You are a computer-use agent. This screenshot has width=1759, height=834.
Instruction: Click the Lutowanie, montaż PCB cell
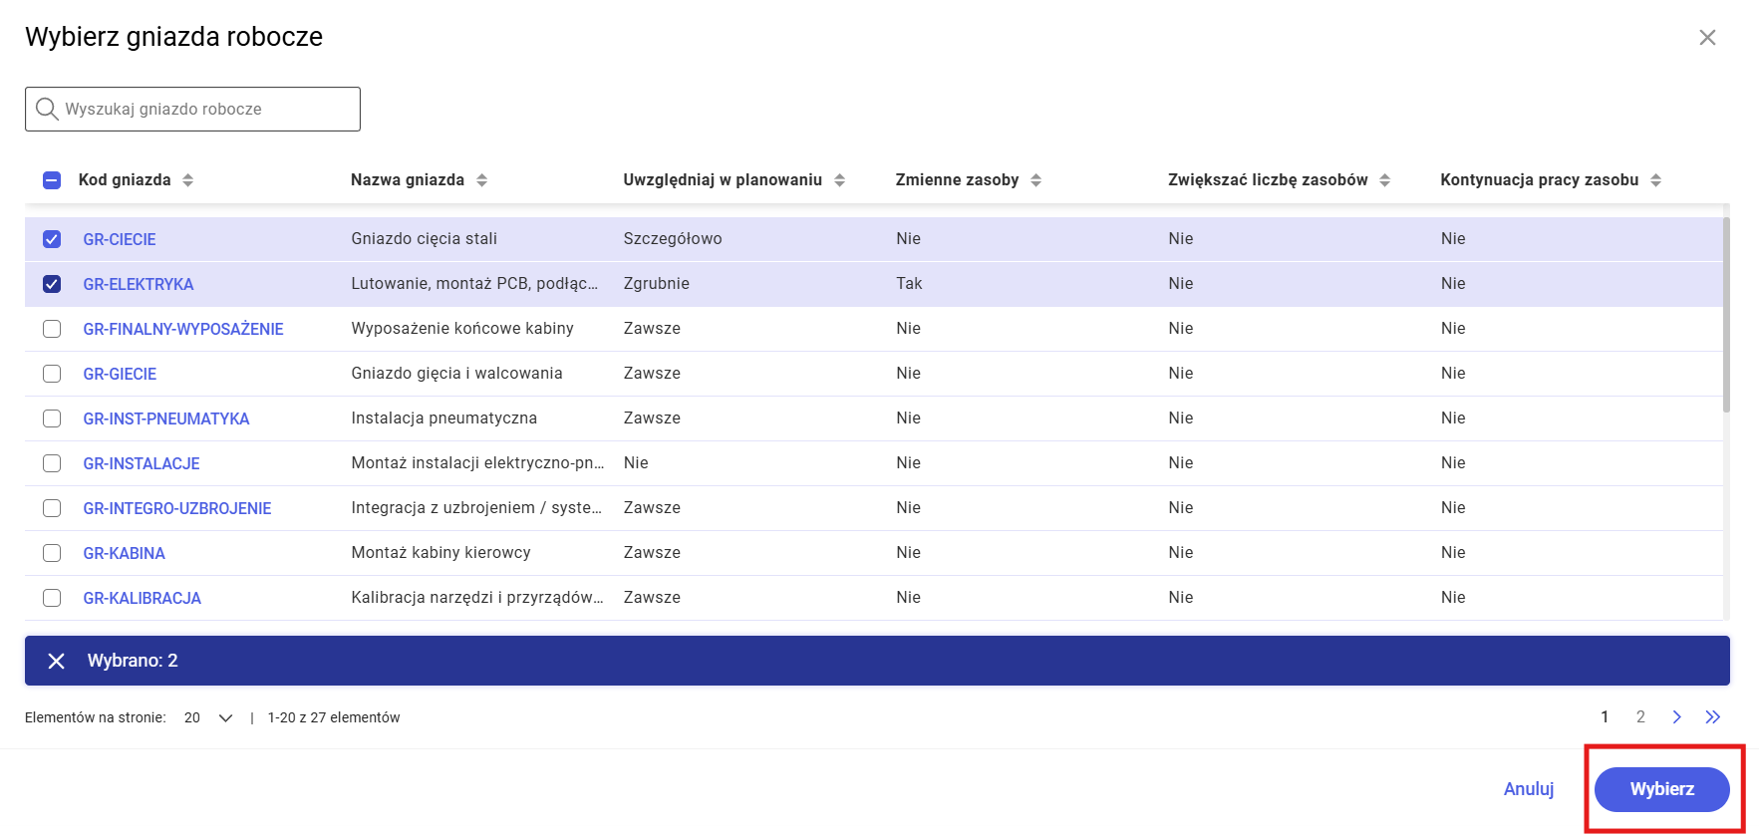pyautogui.click(x=474, y=284)
